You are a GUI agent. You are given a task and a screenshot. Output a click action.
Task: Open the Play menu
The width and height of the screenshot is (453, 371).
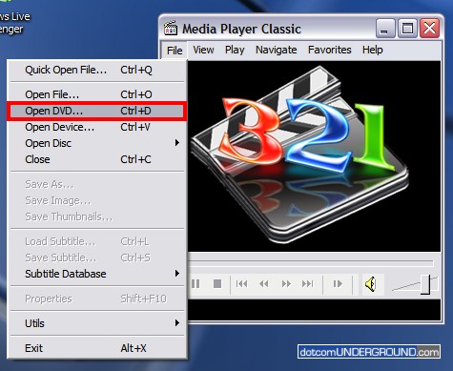(235, 50)
